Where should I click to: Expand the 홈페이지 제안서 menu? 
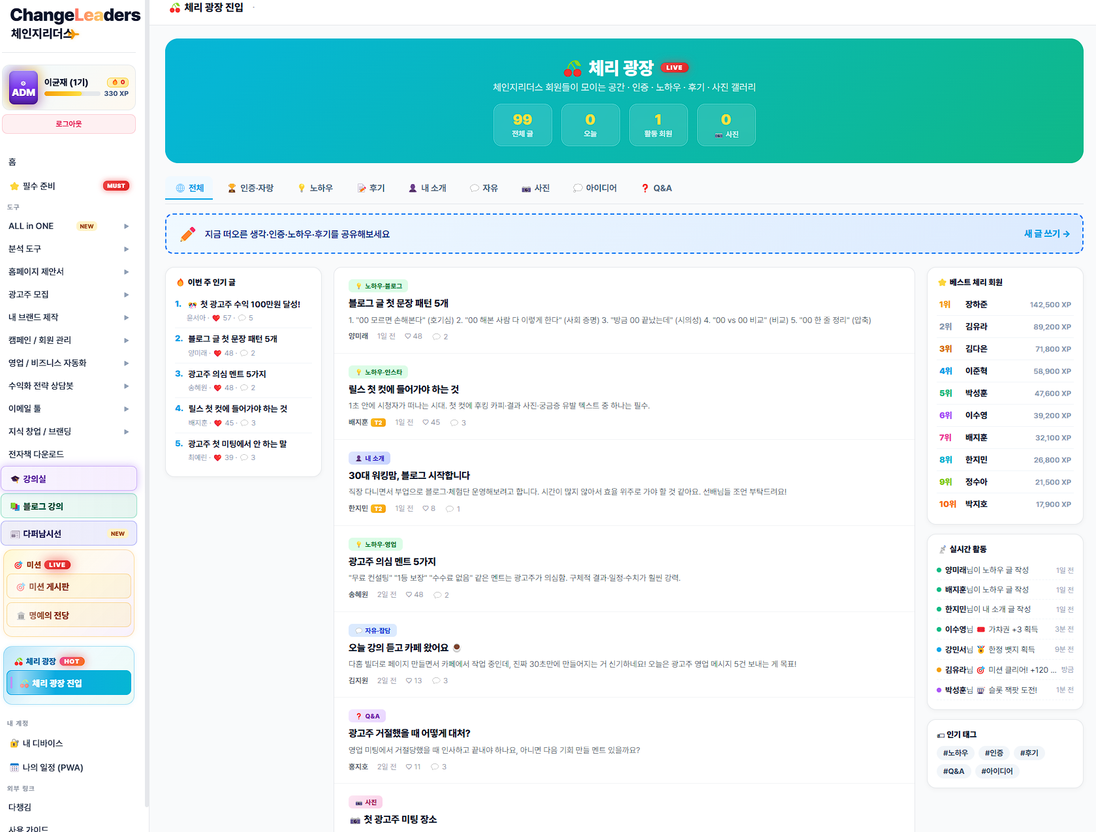69,272
